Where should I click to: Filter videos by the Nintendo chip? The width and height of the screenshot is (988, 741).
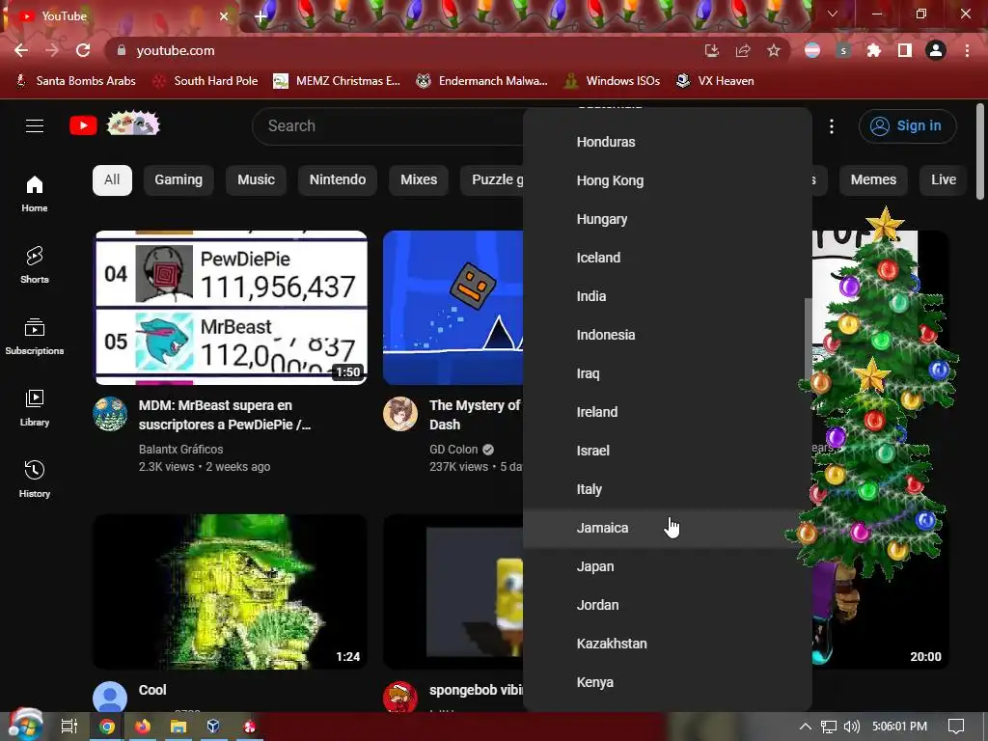pyautogui.click(x=337, y=180)
